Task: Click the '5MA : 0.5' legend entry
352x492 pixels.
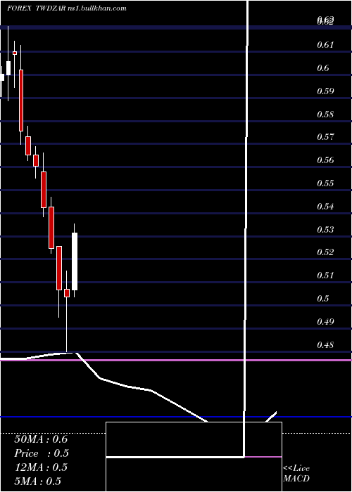Action: [38, 481]
